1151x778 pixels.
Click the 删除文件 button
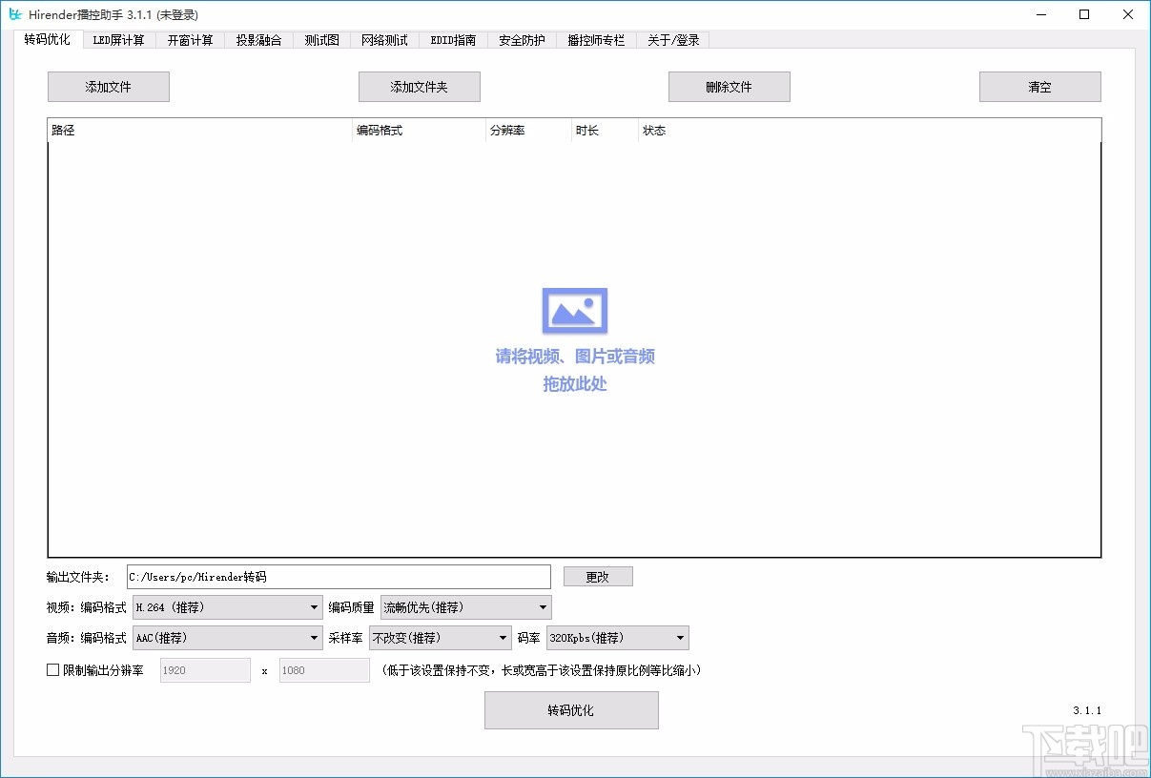(x=729, y=86)
